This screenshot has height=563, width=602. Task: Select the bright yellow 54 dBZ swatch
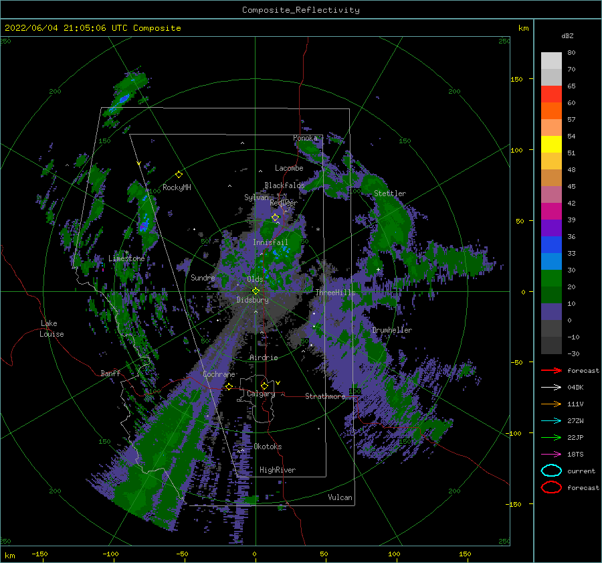(x=551, y=144)
